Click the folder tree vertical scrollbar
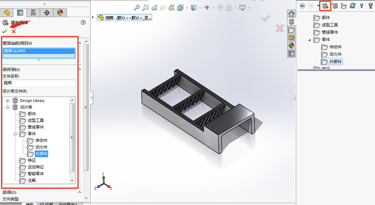 (x=72, y=136)
